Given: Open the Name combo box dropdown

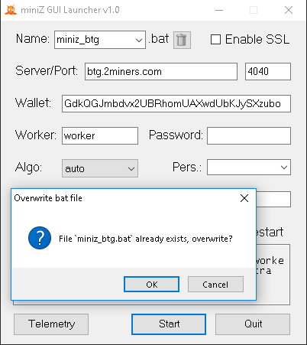Looking at the screenshot, I should point(139,40).
